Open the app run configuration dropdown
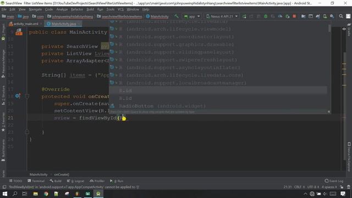The height and width of the screenshot is (198, 352). click(192, 16)
